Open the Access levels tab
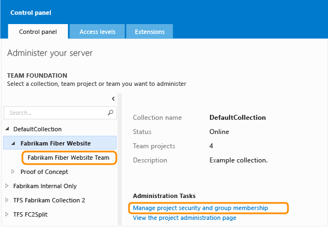This screenshot has width=328, height=227. tap(97, 32)
